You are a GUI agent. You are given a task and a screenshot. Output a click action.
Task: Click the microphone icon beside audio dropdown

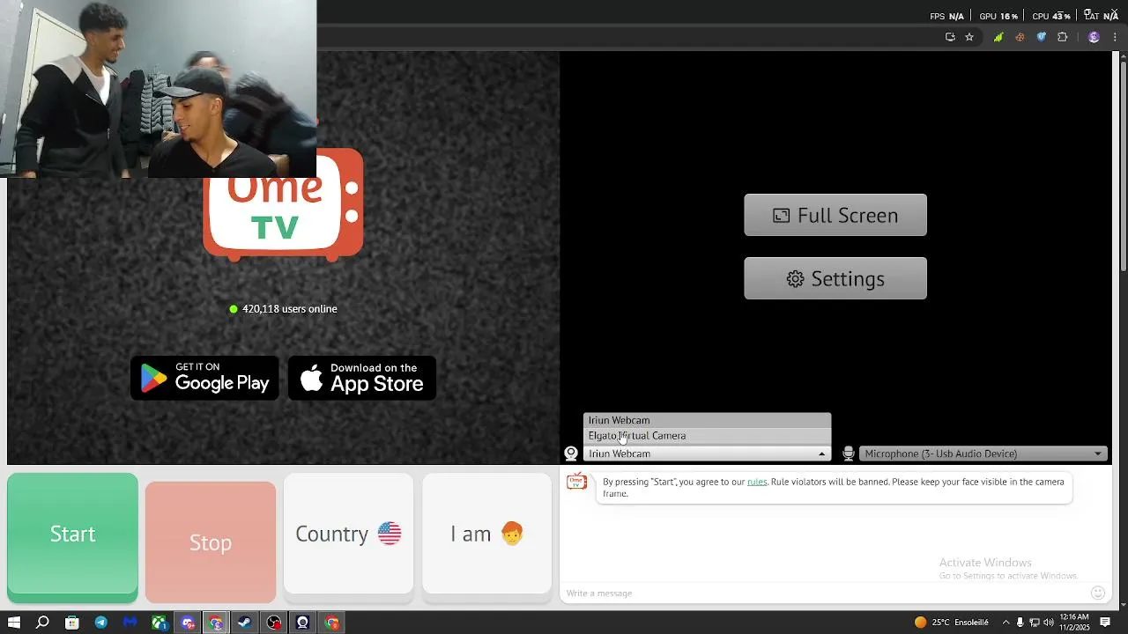click(x=849, y=453)
